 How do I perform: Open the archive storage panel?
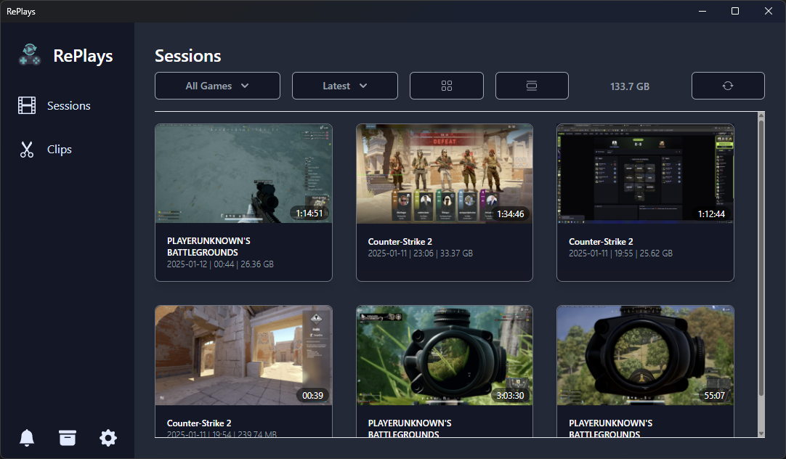(67, 438)
